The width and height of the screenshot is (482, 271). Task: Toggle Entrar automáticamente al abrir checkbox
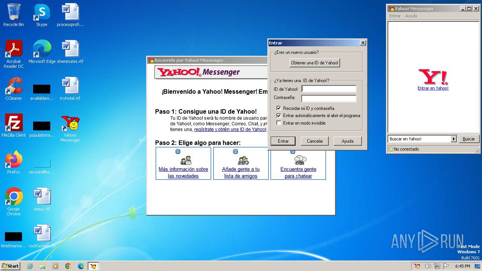click(279, 116)
